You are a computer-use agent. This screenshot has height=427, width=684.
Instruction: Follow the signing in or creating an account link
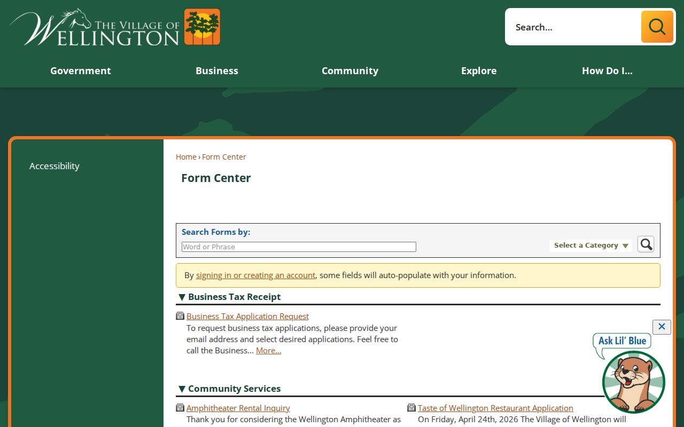click(255, 275)
